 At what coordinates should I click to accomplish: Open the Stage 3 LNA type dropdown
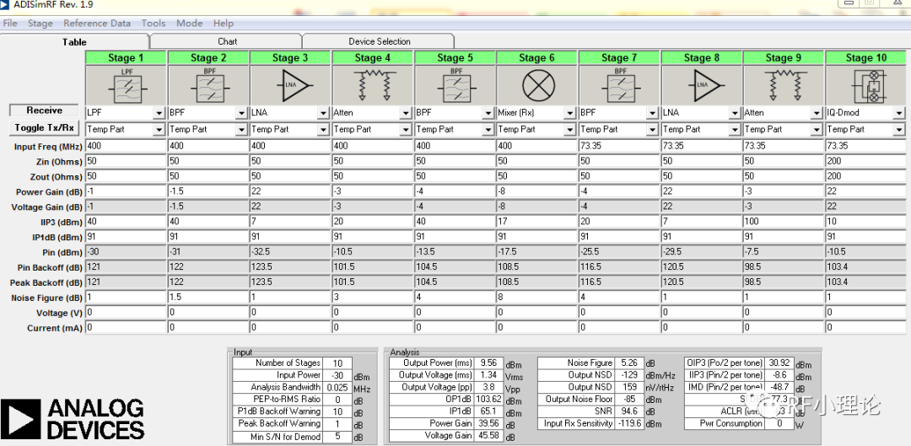click(x=323, y=113)
